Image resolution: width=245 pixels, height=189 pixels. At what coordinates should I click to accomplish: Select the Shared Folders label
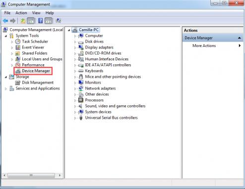pos(35,53)
